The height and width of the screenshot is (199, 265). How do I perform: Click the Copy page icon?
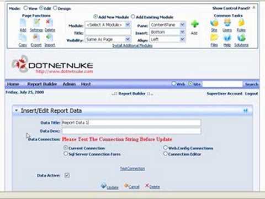23,38
